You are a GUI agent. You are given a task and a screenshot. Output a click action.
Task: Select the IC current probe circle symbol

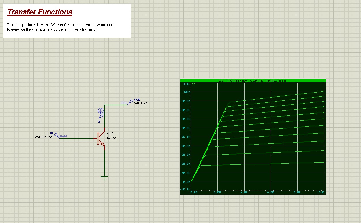tap(101, 111)
